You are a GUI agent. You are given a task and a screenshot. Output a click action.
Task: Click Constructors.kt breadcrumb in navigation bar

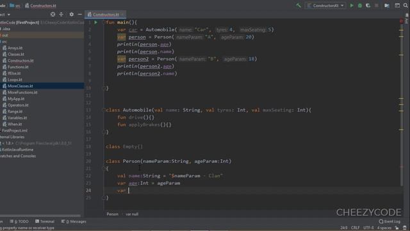point(41,6)
